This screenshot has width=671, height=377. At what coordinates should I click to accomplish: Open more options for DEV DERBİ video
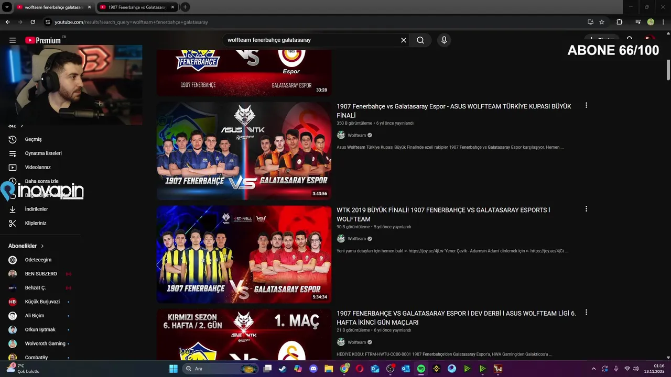(x=586, y=313)
